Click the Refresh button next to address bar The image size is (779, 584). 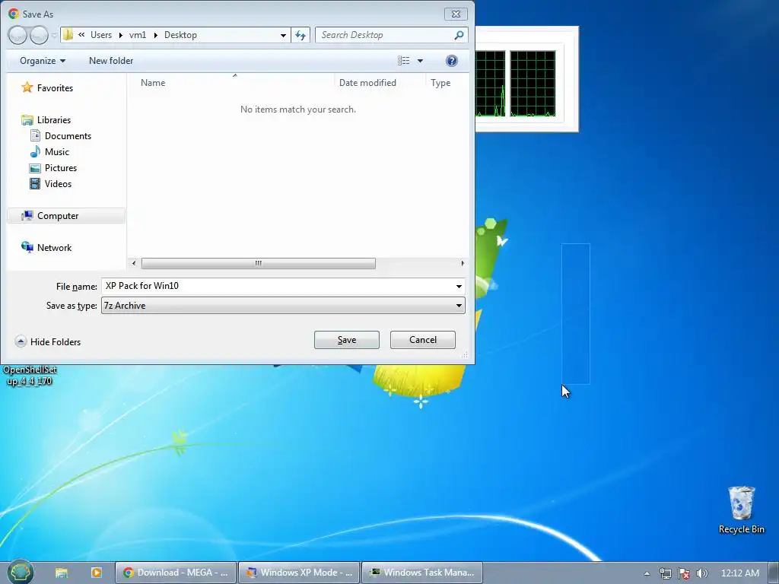(x=300, y=35)
